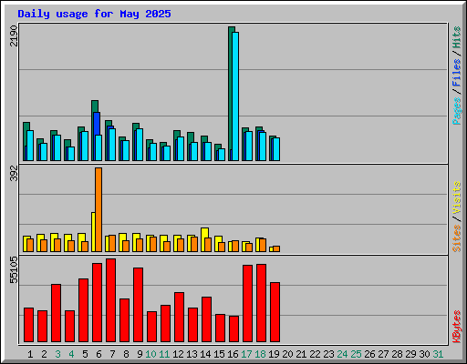Click green day label 10

(x=150, y=354)
